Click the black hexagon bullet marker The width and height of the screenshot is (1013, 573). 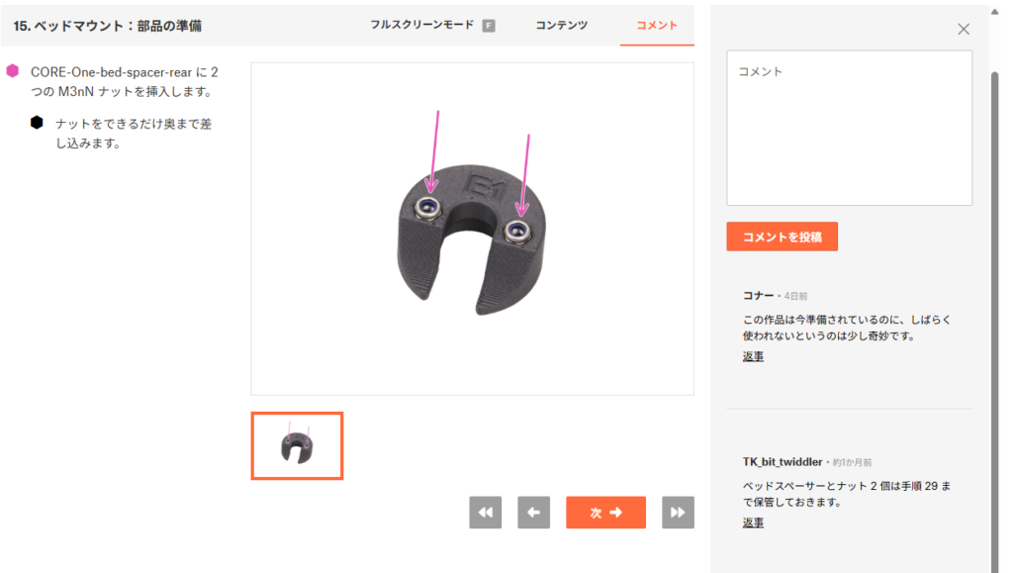coord(37,123)
